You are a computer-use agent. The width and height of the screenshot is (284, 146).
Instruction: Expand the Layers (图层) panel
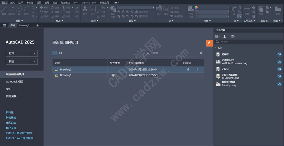(x=132, y=21)
